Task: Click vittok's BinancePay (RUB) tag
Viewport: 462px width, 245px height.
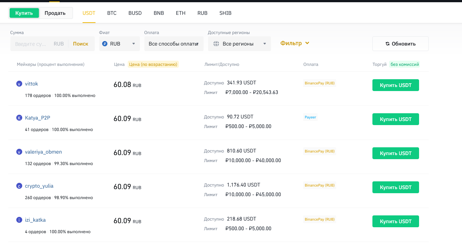Action: [319, 83]
